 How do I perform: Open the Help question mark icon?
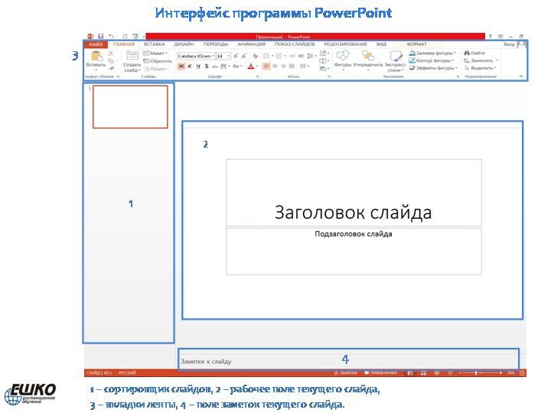point(491,36)
